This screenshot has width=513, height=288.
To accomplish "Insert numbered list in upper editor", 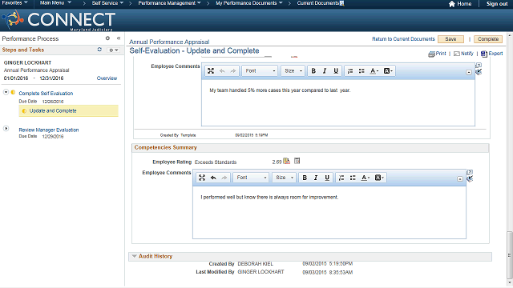I will coord(350,71).
